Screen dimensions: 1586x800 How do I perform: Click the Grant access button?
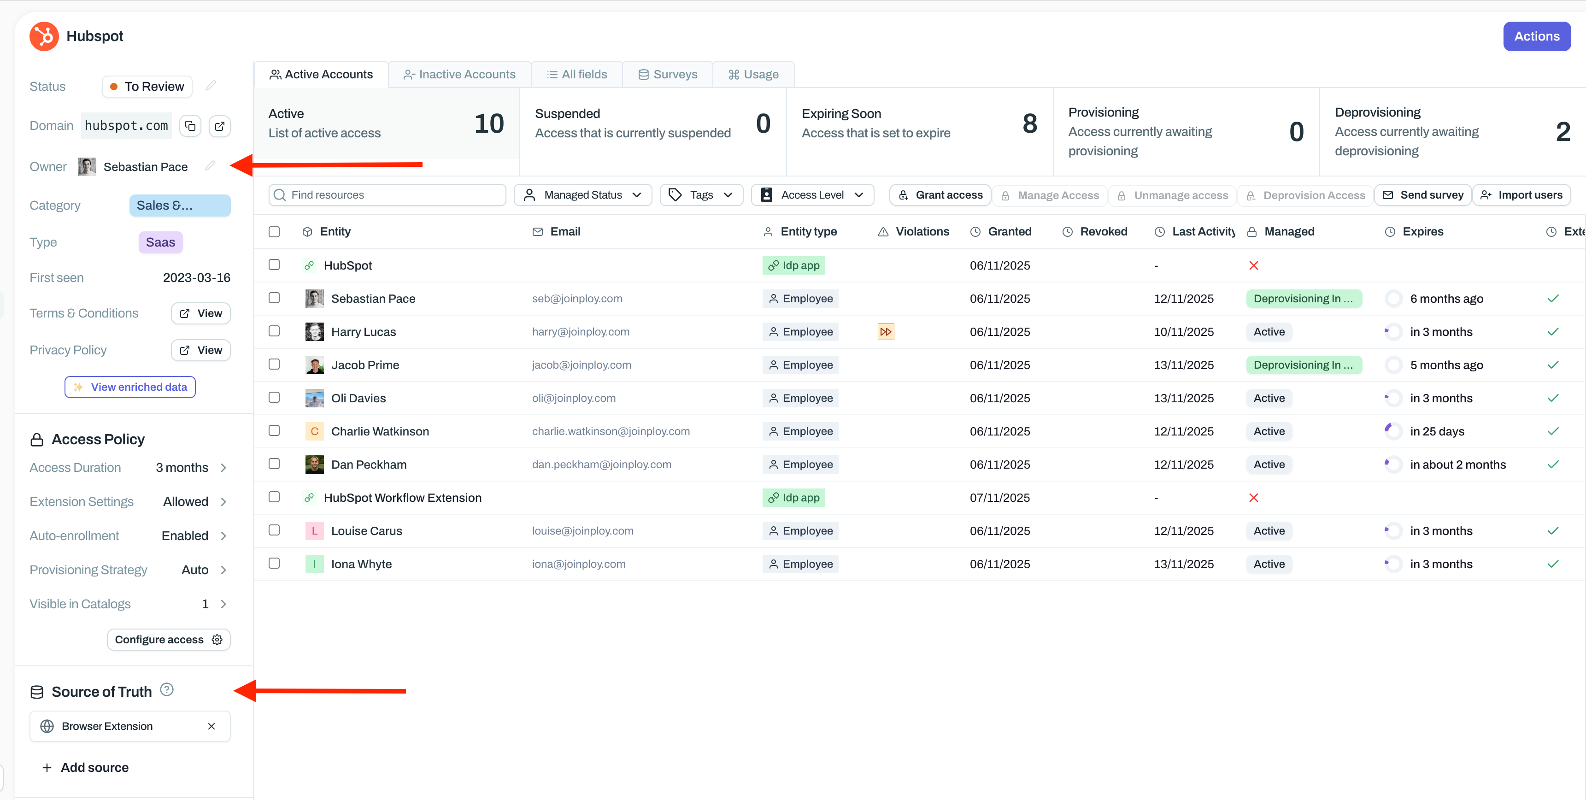(940, 195)
